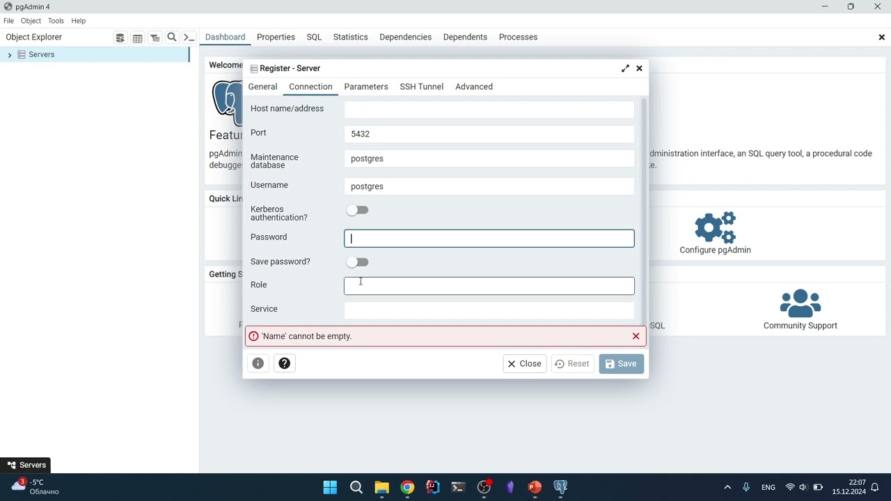Maximize the Register - Server dialog
Screen dimensions: 891x501
(x=625, y=68)
